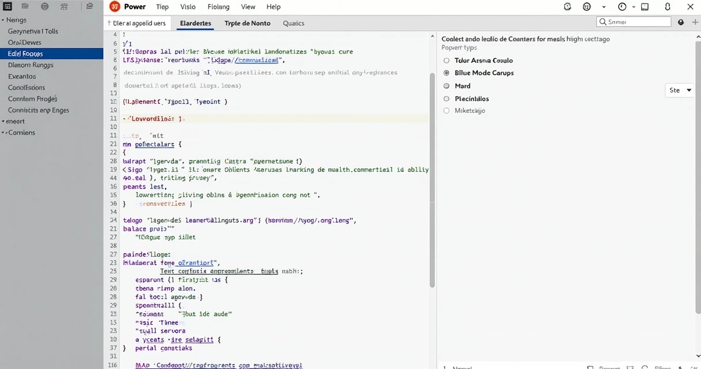Click the magnifier icon in the search box
Image resolution: width=701 pixels, height=369 pixels.
(x=603, y=22)
